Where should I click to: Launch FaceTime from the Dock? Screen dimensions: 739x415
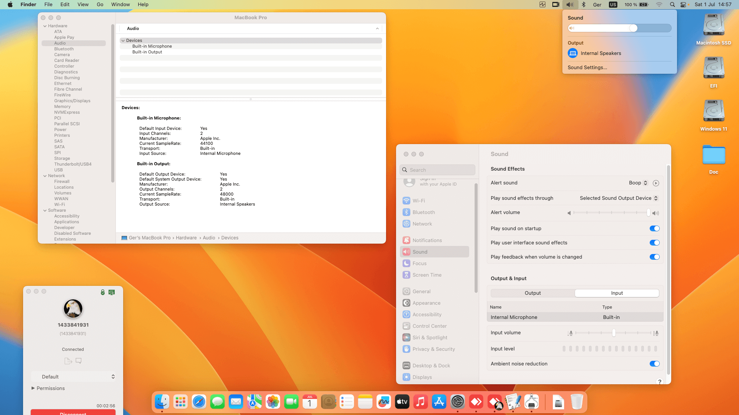coord(291,402)
